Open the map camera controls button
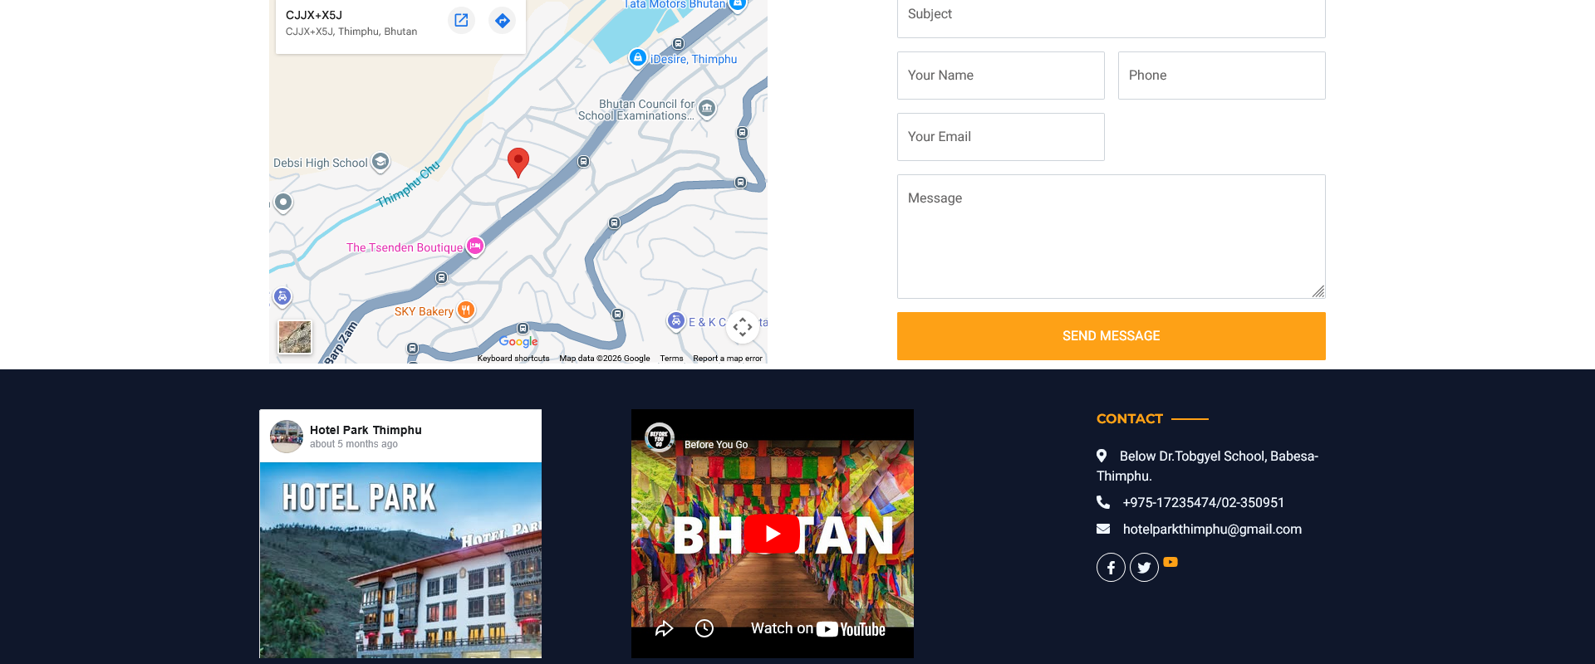The height and width of the screenshot is (664, 1595). [742, 327]
